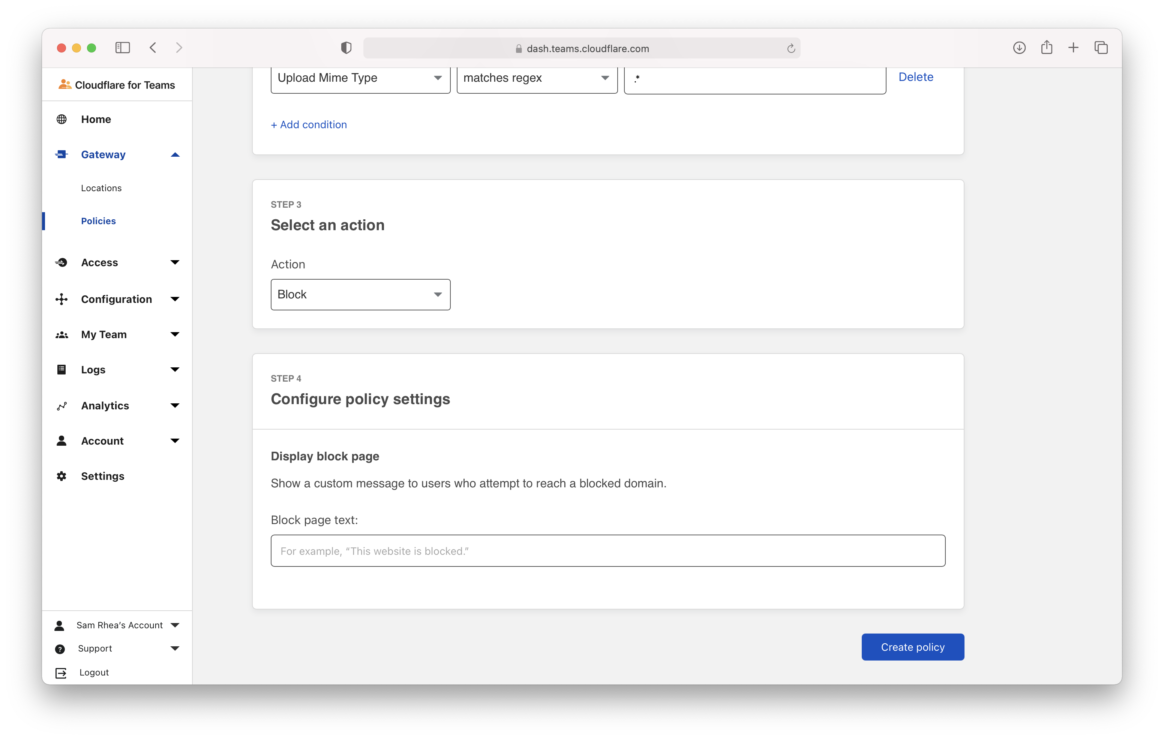This screenshot has width=1164, height=740.
Task: Click the Analytics graph icon
Action: [x=61, y=406]
